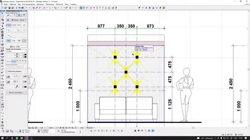This screenshot has width=250, height=140.
Task: Open Chrome from the Windows taskbar
Action: (x=12, y=138)
